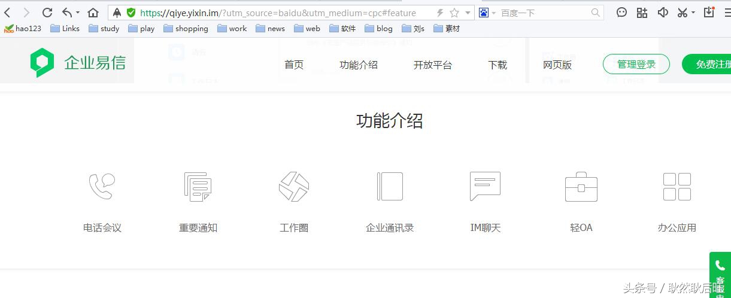Click the 电话会议 label

102,227
